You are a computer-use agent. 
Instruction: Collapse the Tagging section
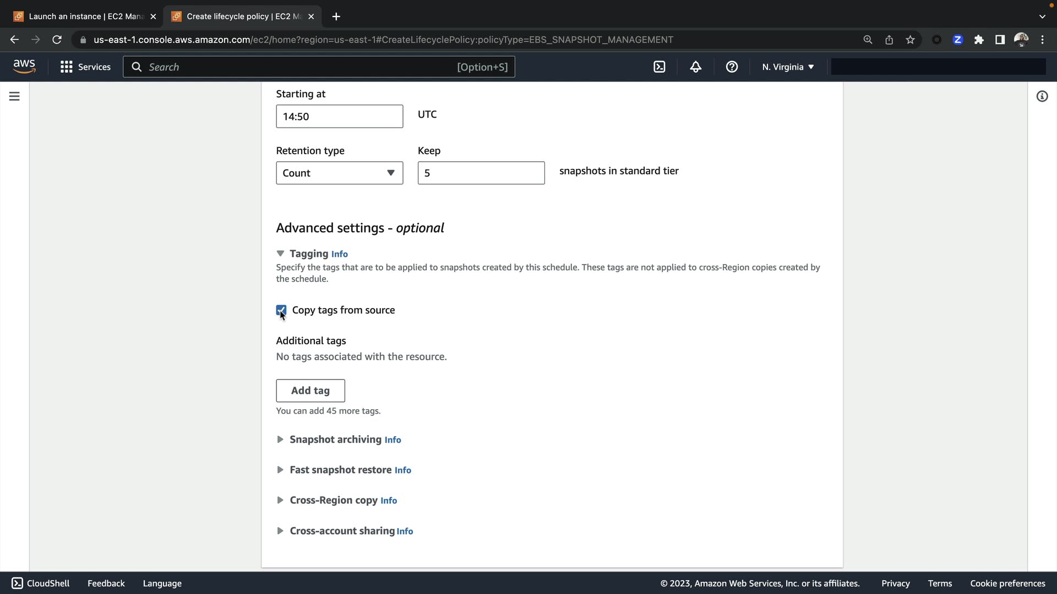pyautogui.click(x=280, y=254)
